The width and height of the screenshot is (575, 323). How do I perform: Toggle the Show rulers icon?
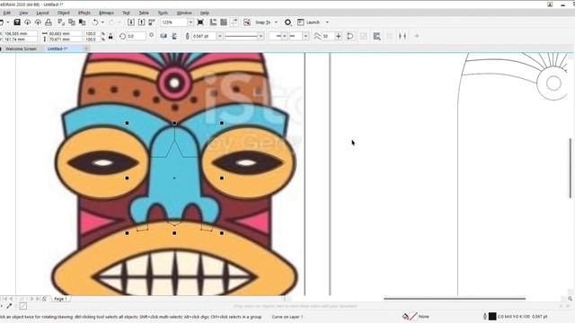coord(213,22)
